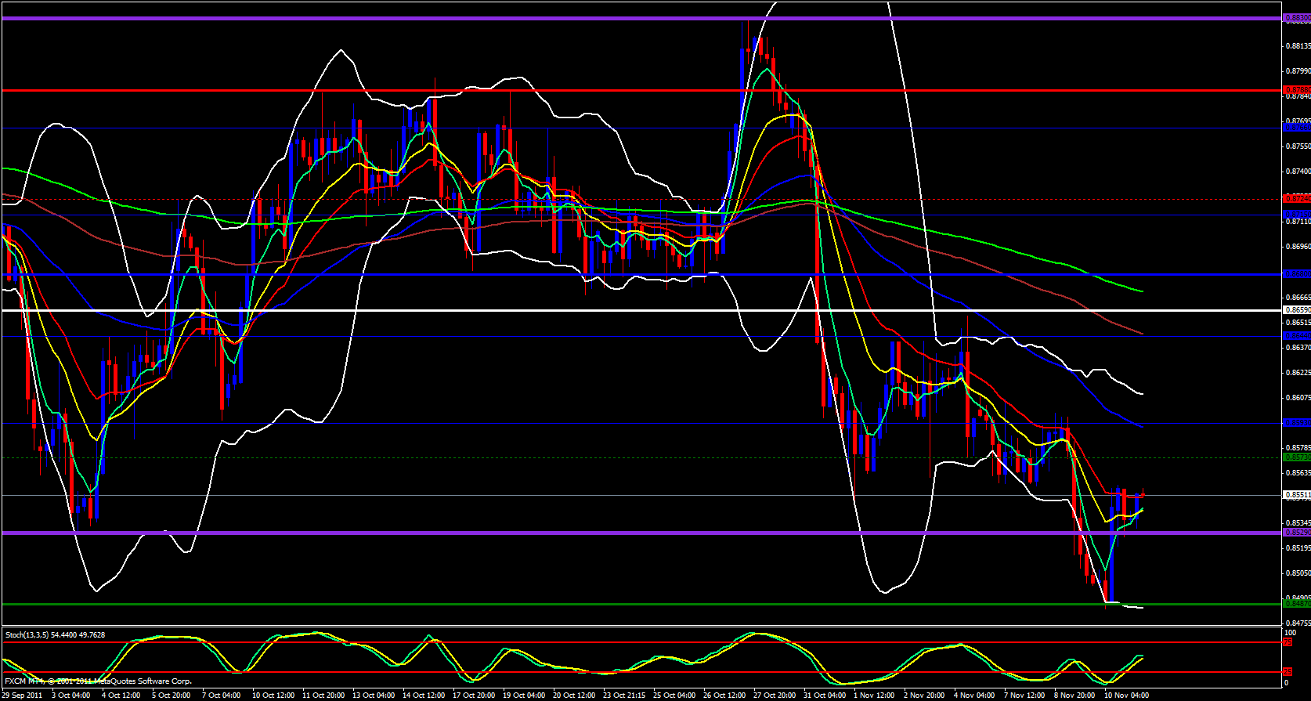Click the 29 Sep 2011 date label
The height and width of the screenshot is (701, 1311).
(x=22, y=695)
